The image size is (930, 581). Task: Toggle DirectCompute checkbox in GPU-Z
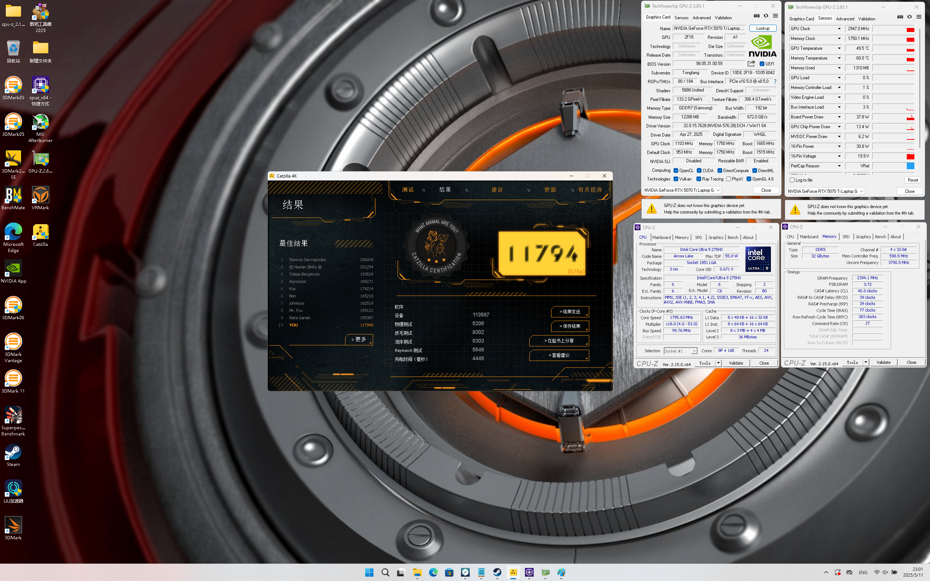pyautogui.click(x=720, y=171)
